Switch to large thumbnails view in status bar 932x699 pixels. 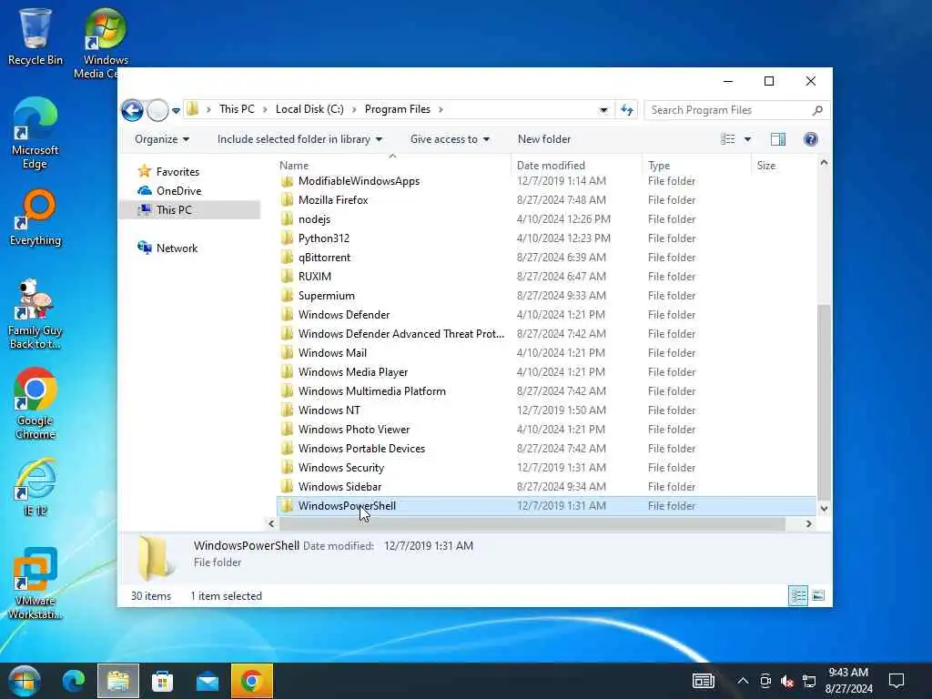(818, 595)
